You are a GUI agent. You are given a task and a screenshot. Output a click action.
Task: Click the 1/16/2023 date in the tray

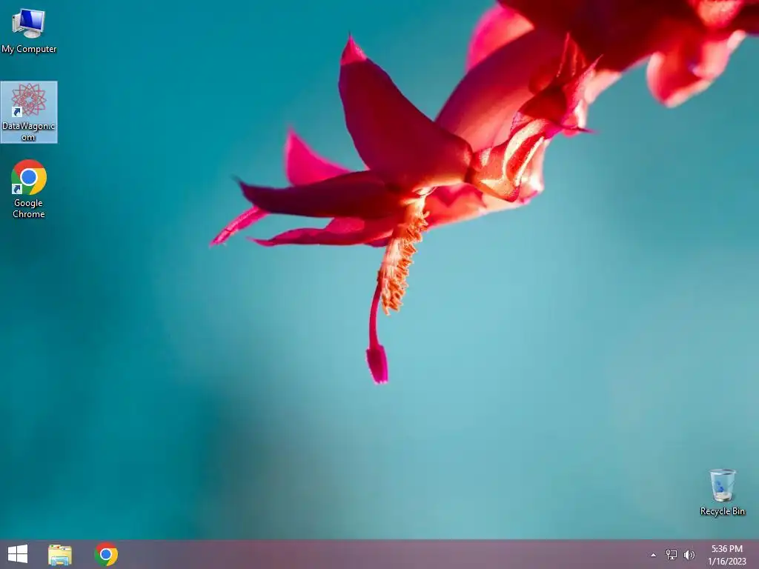(x=726, y=562)
